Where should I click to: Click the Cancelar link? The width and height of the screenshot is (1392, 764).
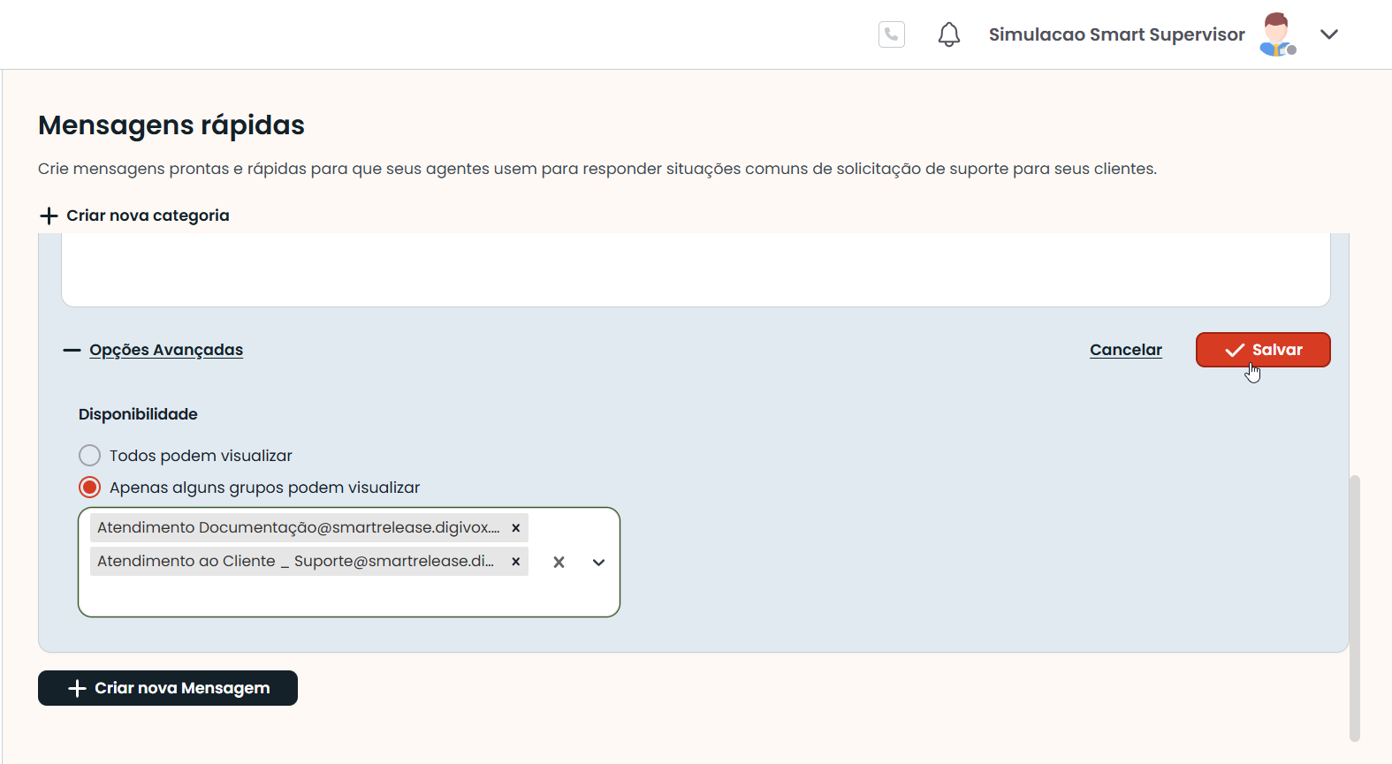(1125, 350)
